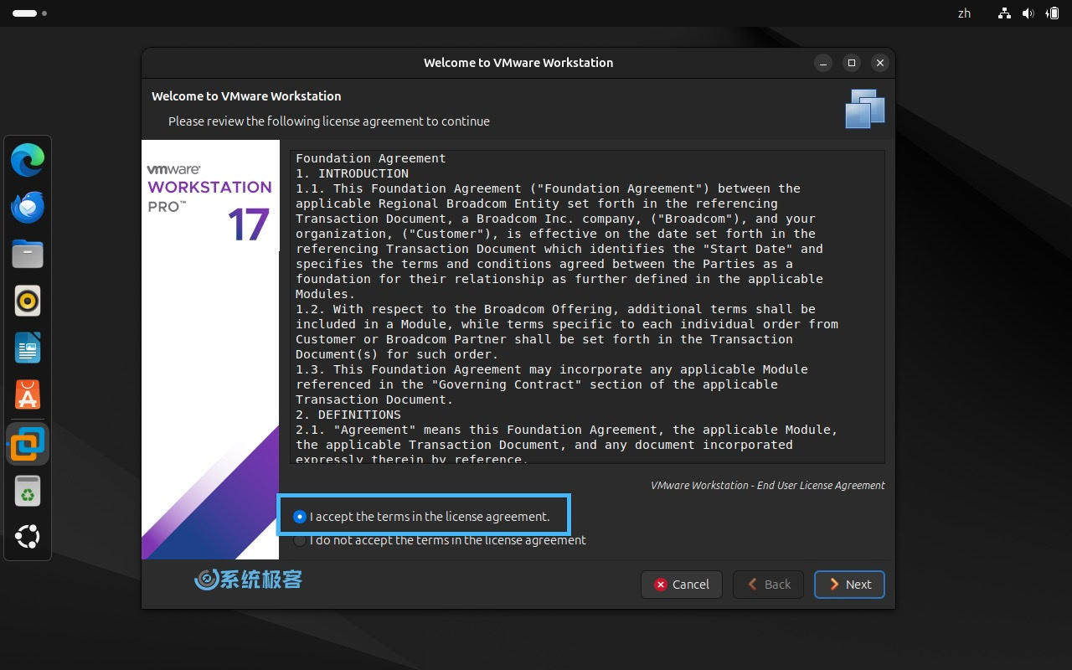Image resolution: width=1072 pixels, height=670 pixels.
Task: Launch Thunderbird mail from the dock
Action: [28, 207]
